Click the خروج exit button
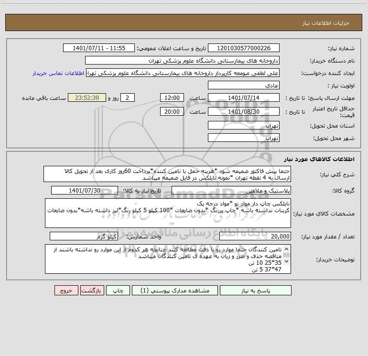The image size is (368, 356). click(x=66, y=291)
